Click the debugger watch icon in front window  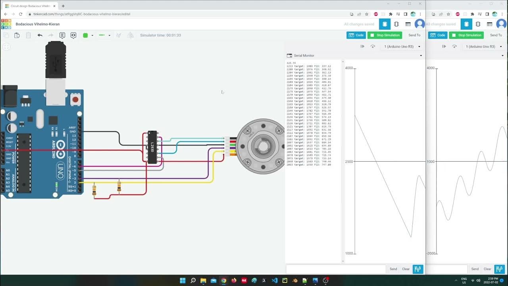(x=373, y=46)
